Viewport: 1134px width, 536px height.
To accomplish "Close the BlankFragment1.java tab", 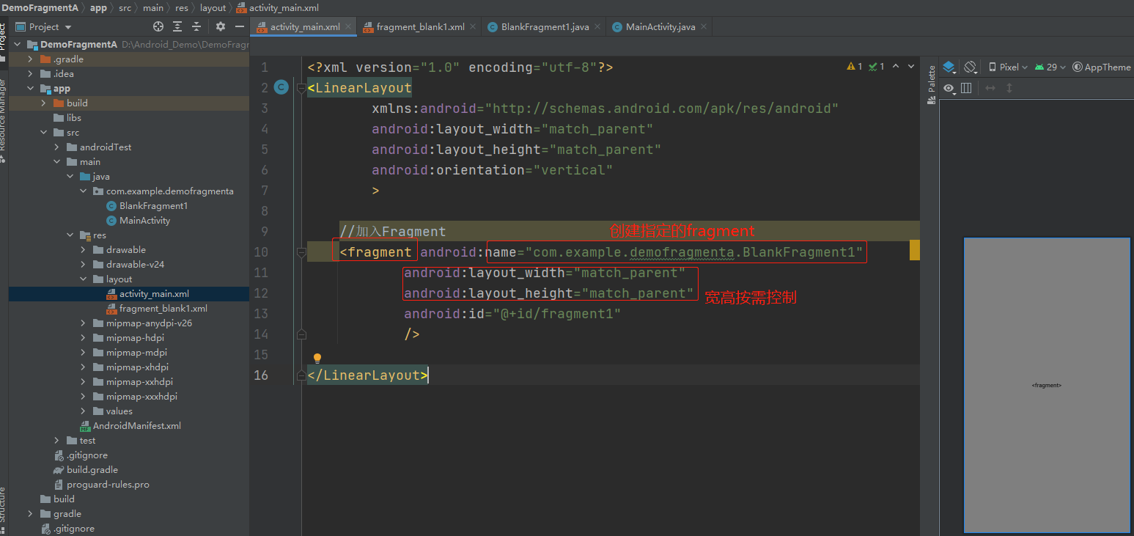I will point(597,26).
